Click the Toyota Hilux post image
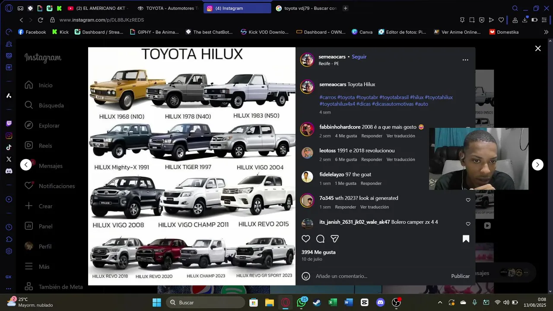553x311 pixels. 192,166
